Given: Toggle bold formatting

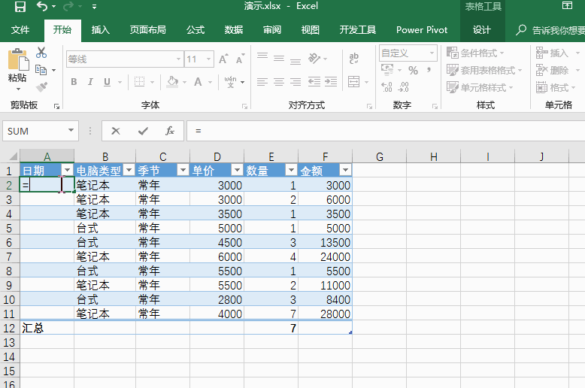Looking at the screenshot, I should pos(74,82).
